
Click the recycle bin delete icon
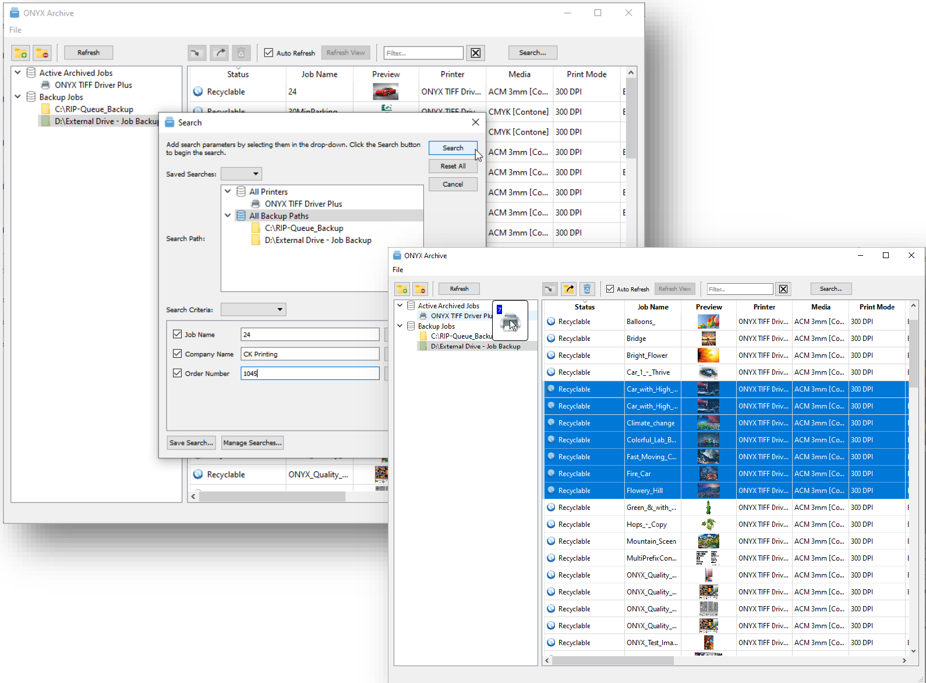pos(587,289)
